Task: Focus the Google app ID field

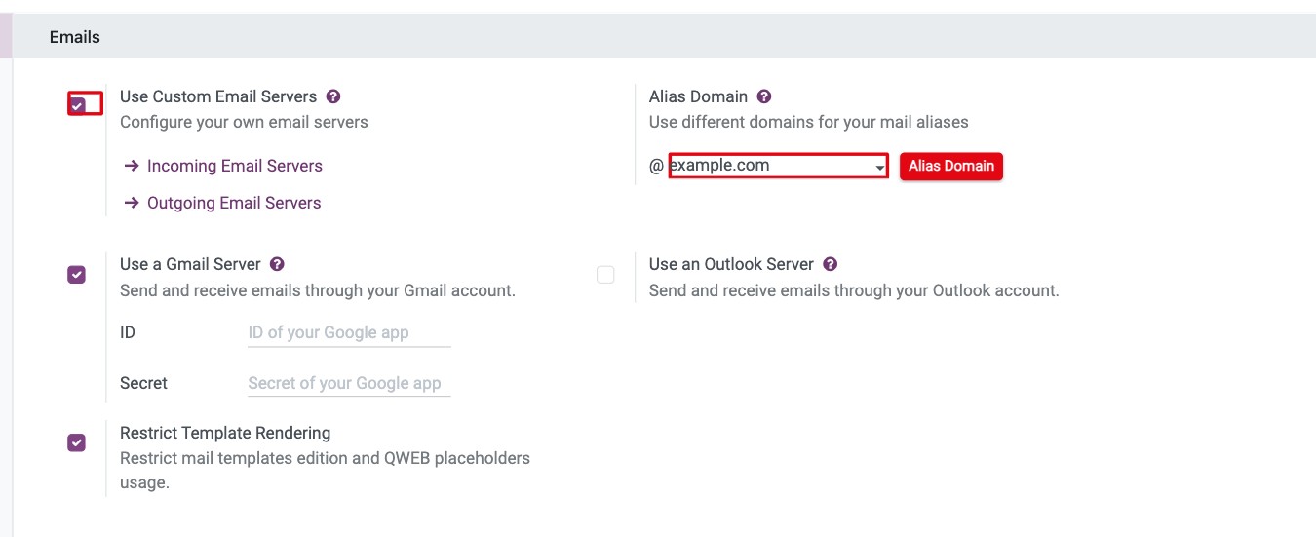Action: 349,333
